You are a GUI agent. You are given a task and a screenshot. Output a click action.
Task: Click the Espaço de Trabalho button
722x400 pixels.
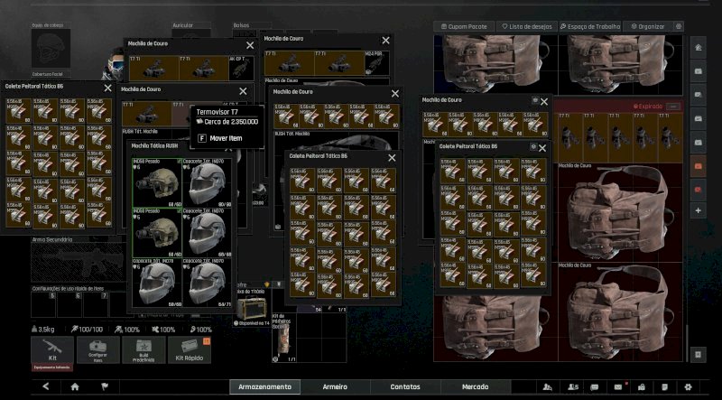coord(592,27)
